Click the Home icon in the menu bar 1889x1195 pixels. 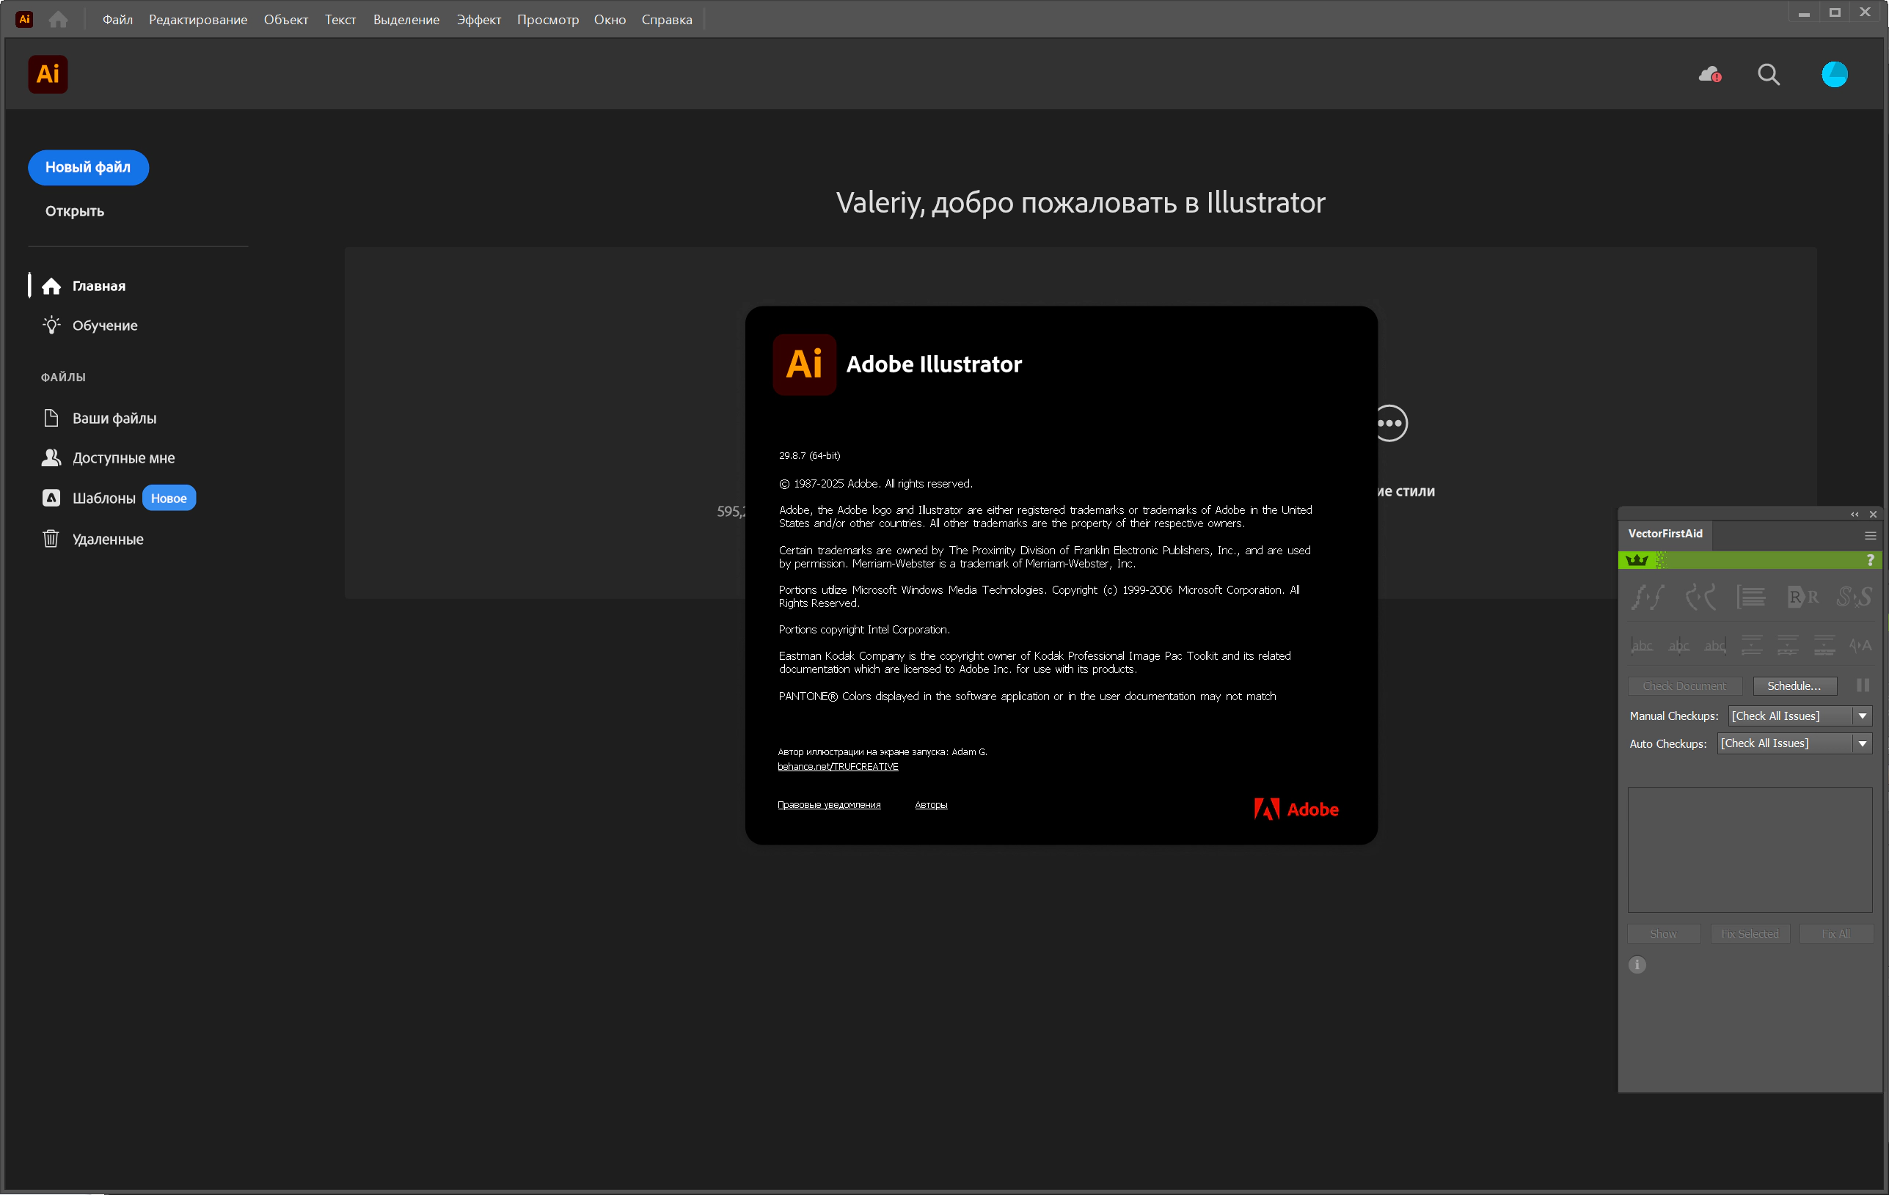58,20
